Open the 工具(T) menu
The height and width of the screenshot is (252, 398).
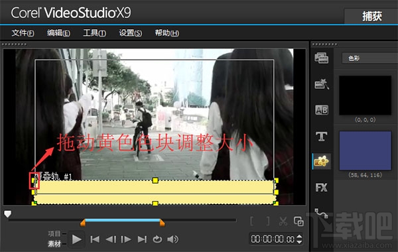[95, 33]
